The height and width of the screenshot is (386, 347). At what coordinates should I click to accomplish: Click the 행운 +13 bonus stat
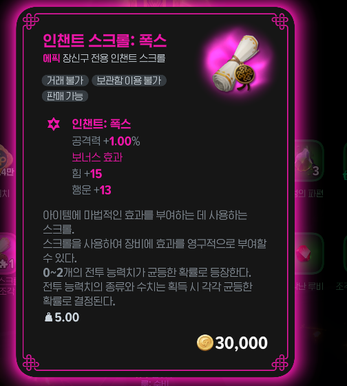(92, 190)
